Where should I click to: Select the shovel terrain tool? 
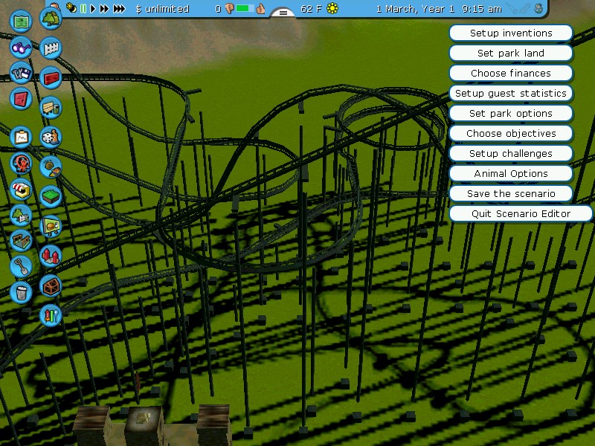point(21,265)
